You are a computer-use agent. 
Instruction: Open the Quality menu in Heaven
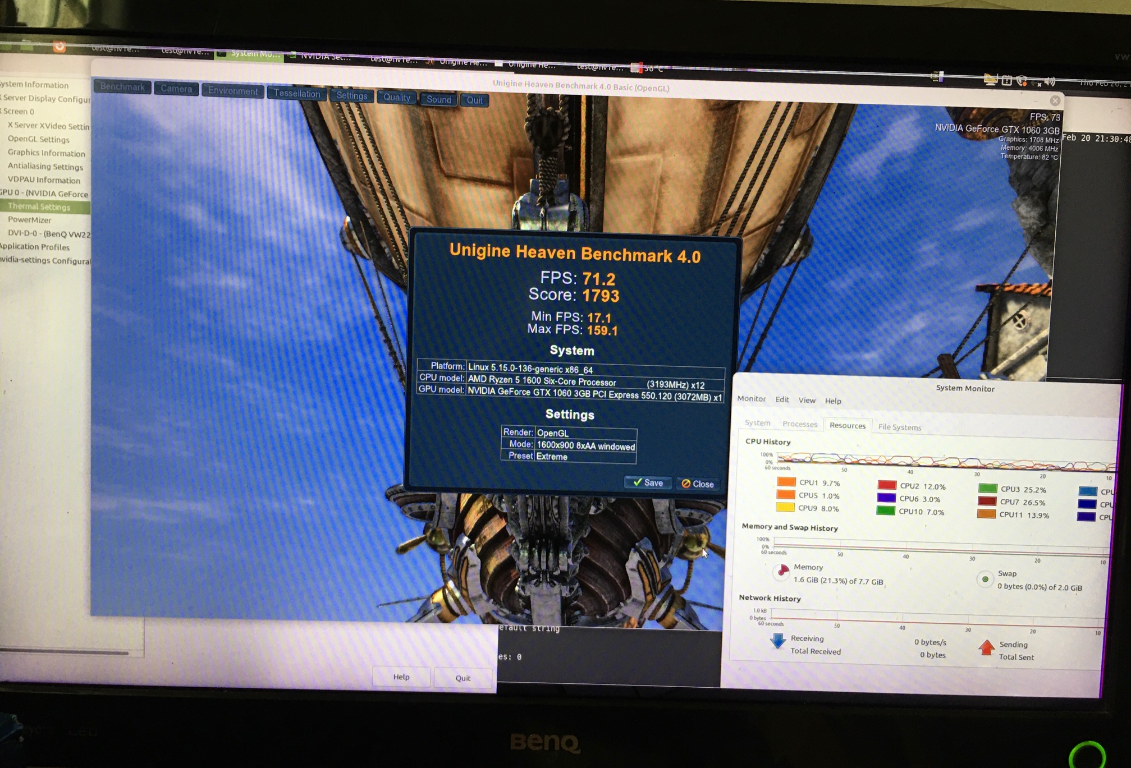(x=397, y=97)
